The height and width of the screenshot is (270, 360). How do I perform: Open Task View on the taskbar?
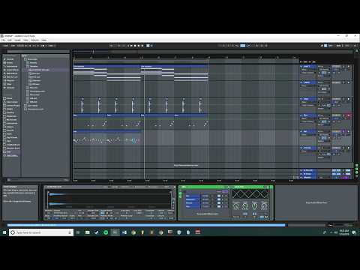[x=78, y=232]
